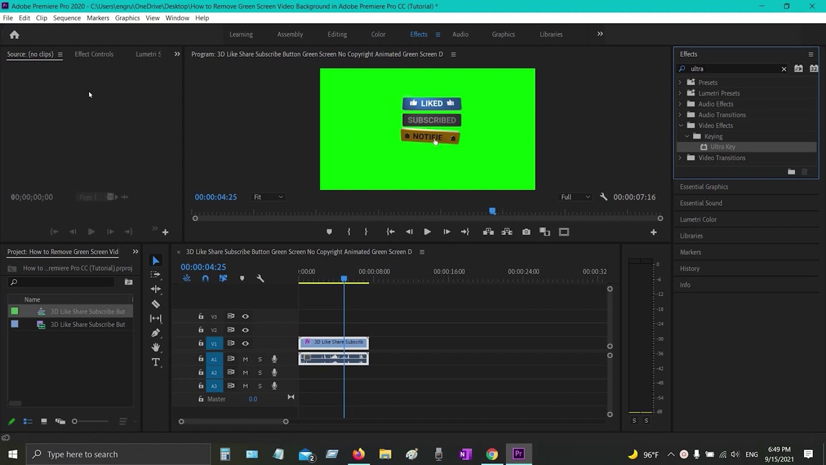Switch to the Color workspace
This screenshot has width=826, height=465.
click(378, 35)
